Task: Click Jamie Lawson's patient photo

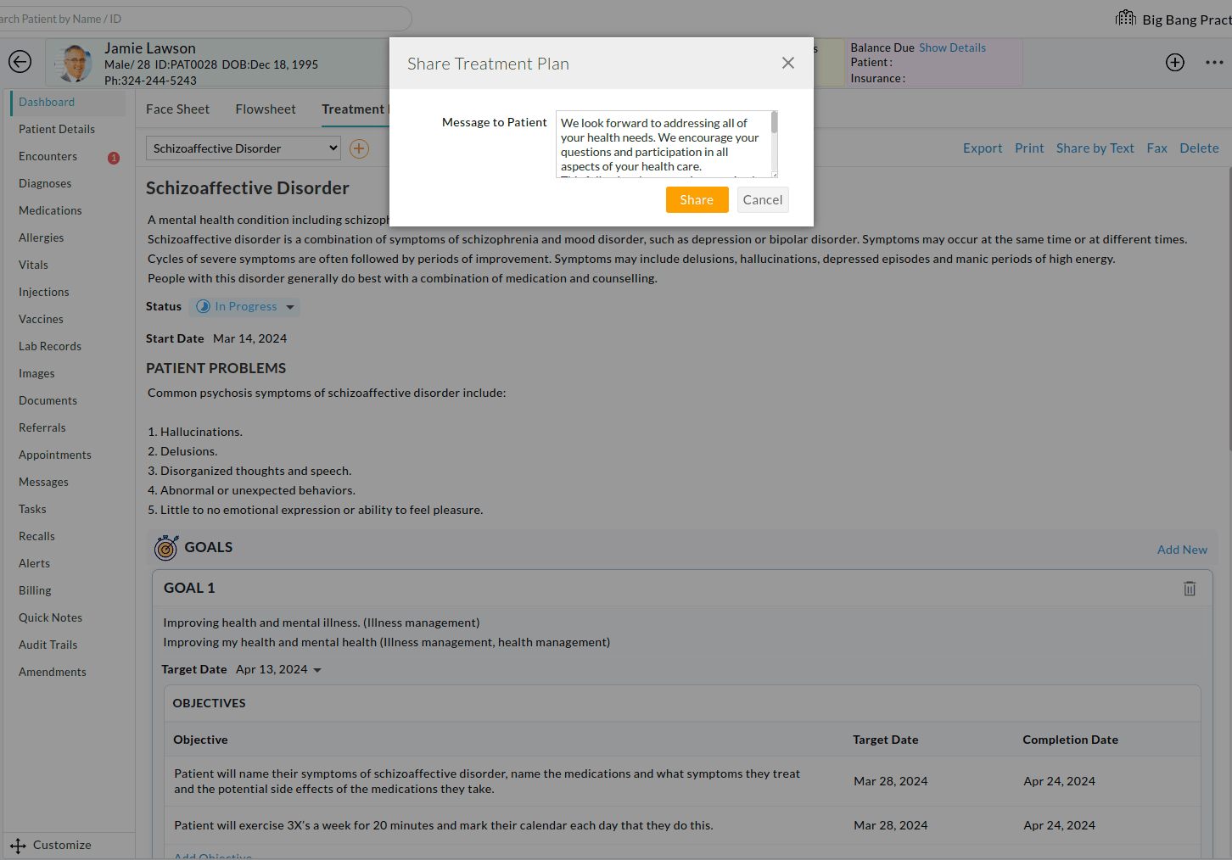Action: [x=76, y=64]
